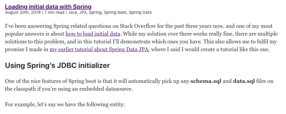Select the 'Java' tag in post metadata
The image size is (286, 114).
(x=73, y=12)
